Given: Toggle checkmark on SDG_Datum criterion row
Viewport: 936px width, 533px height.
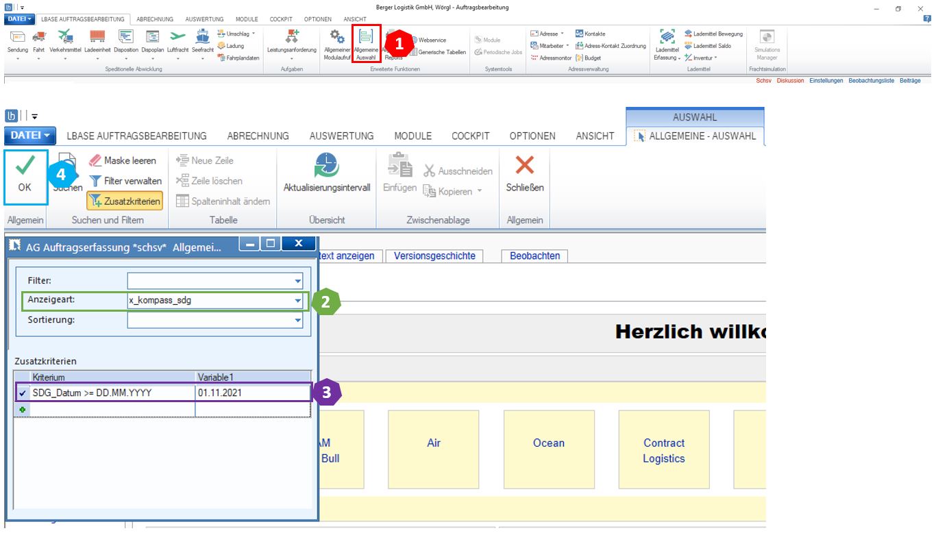Looking at the screenshot, I should point(23,393).
